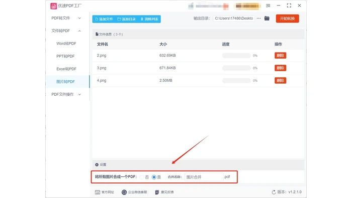Select 是 radio to merge into one PDF
Viewport: 352px width, 198px height.
coord(154,177)
